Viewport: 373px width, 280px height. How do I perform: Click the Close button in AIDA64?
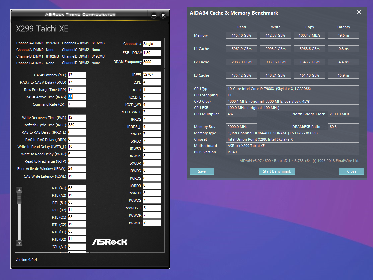pos(351,171)
